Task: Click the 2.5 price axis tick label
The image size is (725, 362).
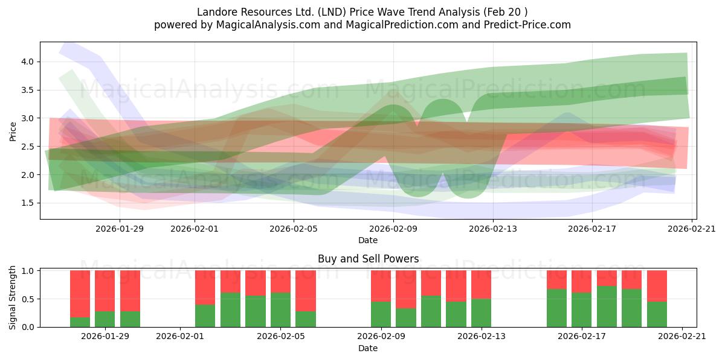Action: (29, 147)
